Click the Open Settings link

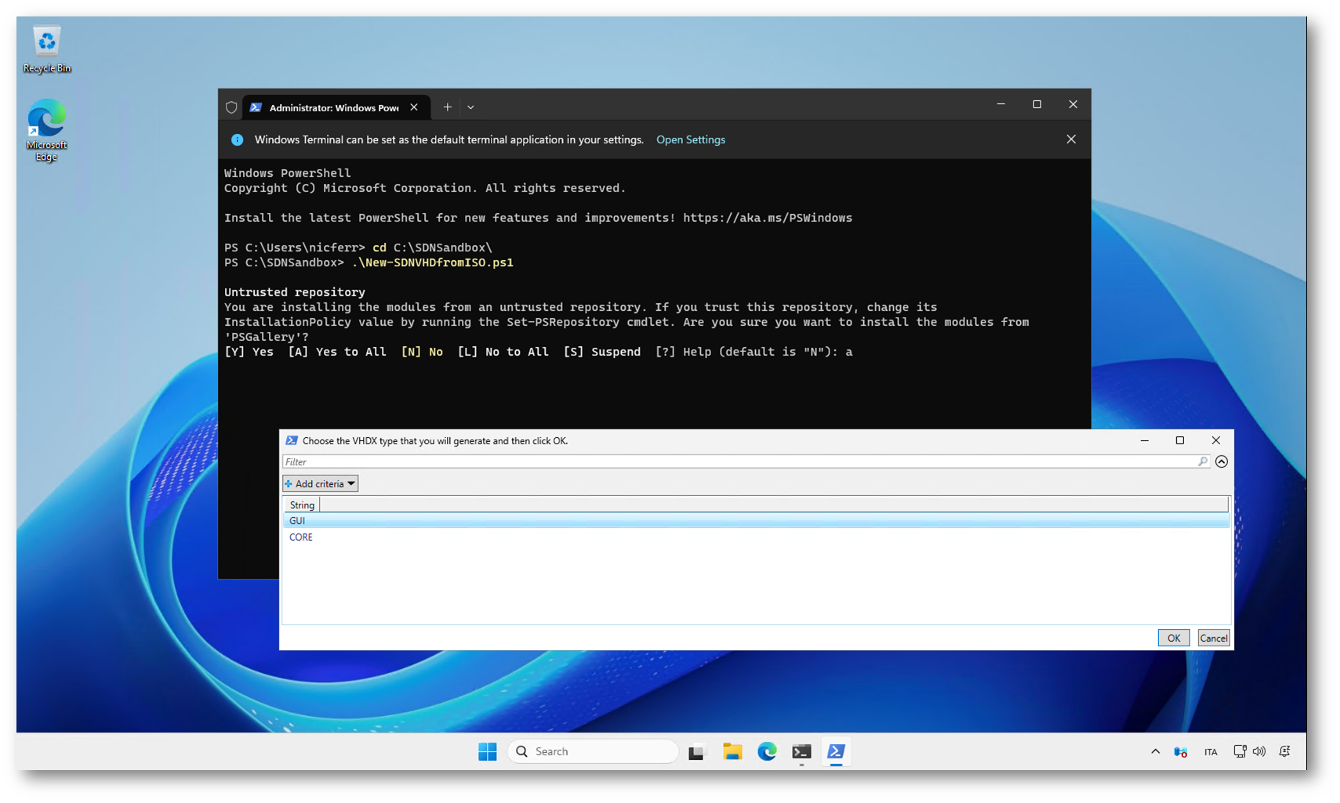[690, 139]
